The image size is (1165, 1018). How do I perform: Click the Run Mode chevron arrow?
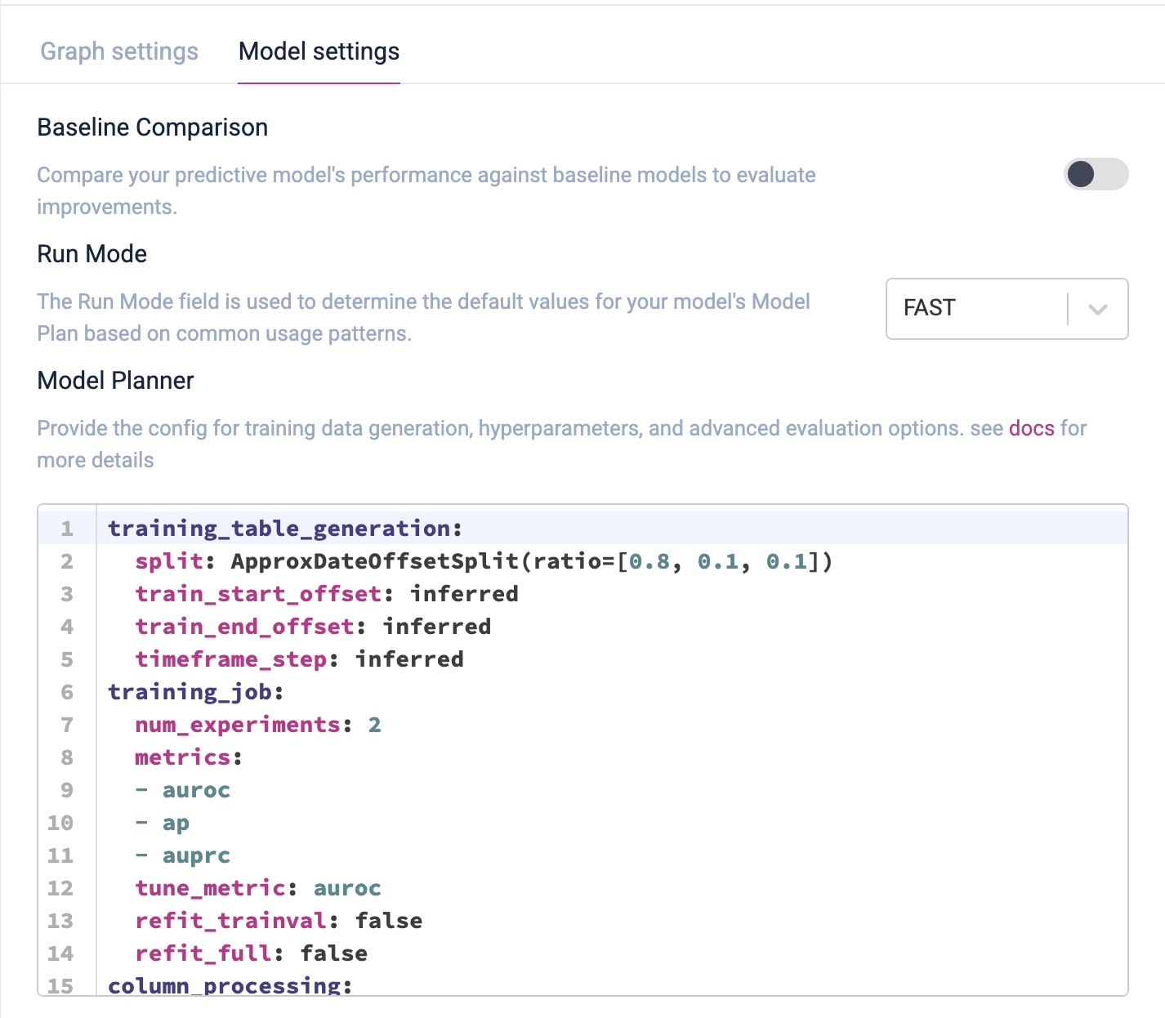tap(1098, 309)
